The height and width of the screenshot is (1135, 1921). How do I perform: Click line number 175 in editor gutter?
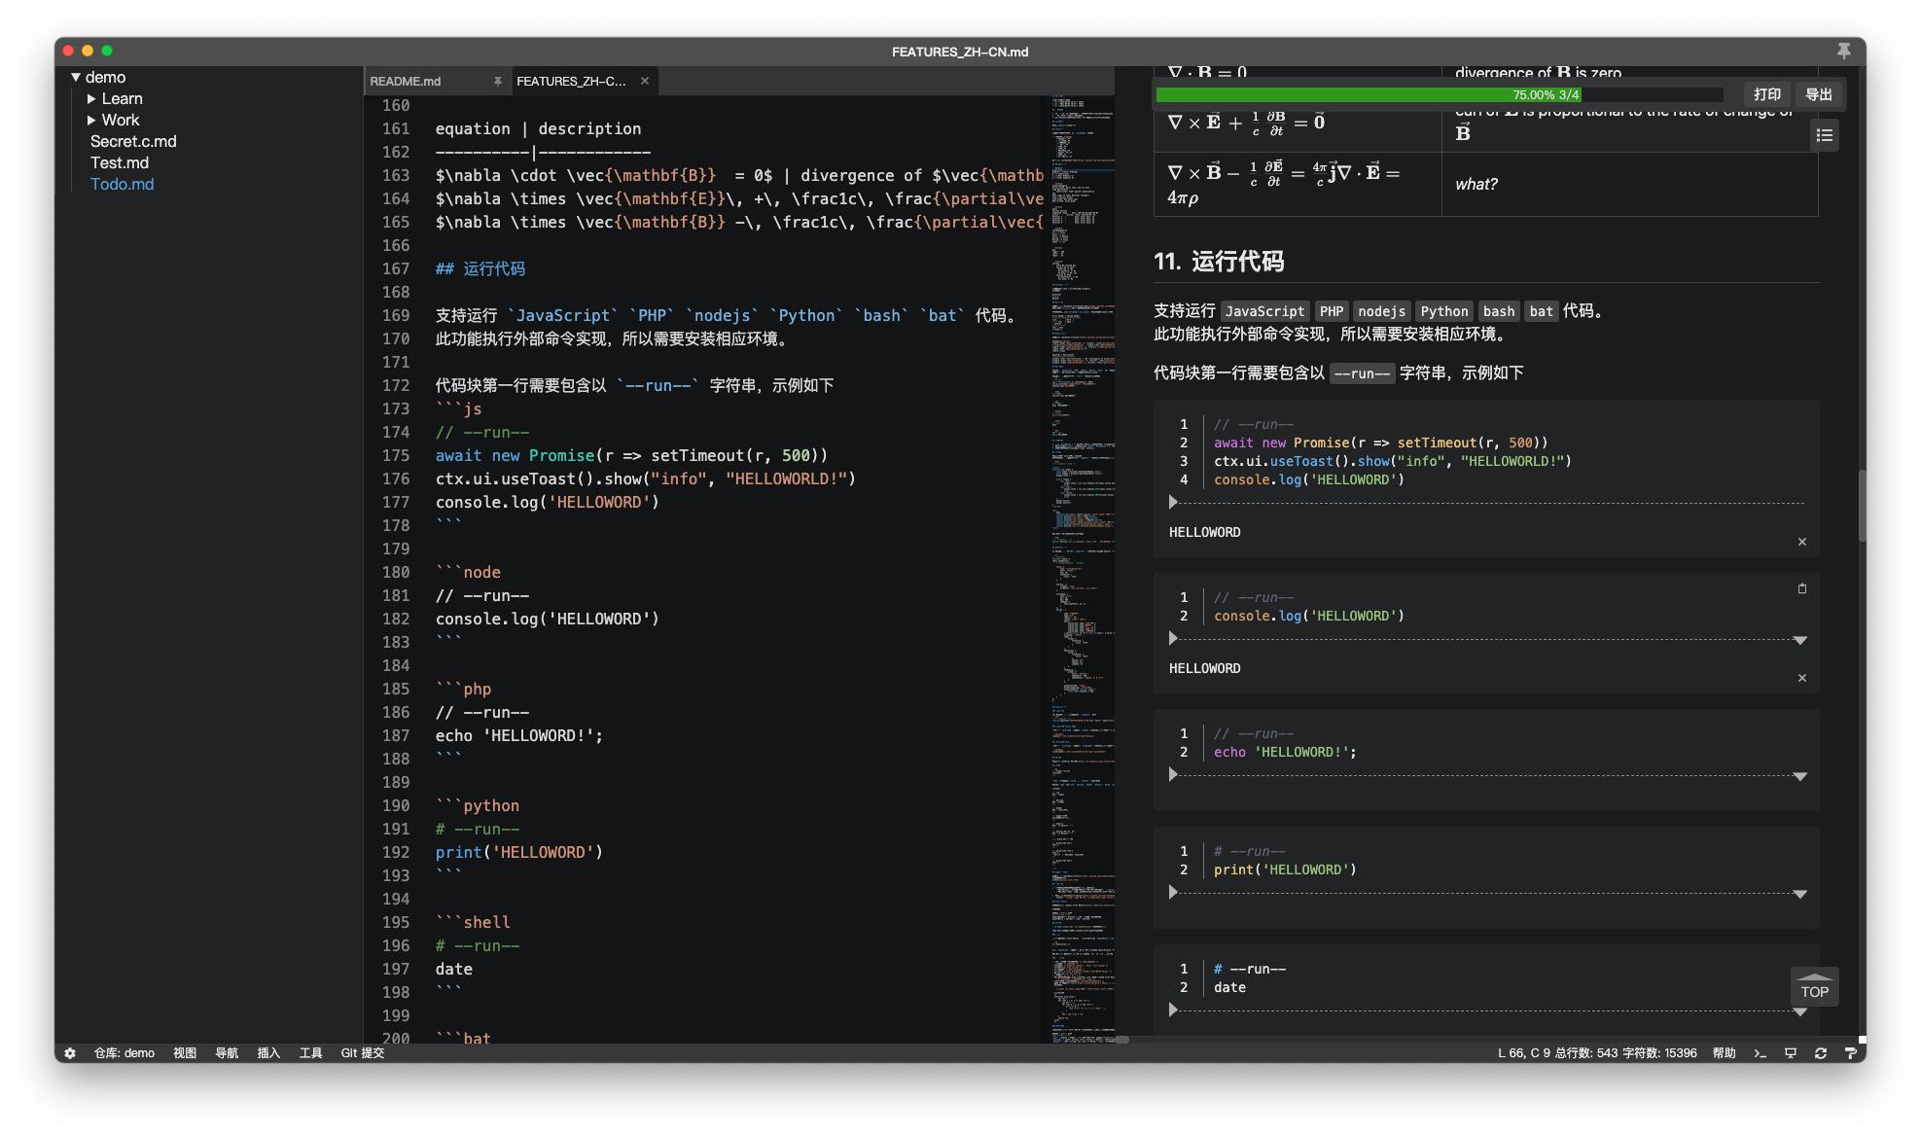click(x=396, y=455)
